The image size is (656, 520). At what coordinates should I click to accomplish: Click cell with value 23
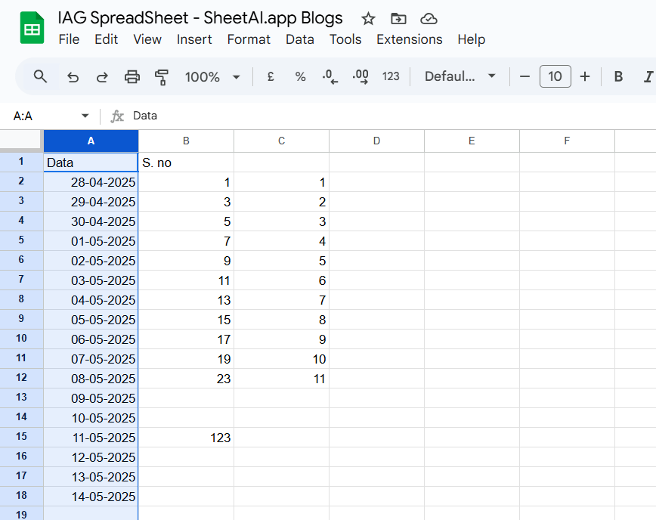pos(186,379)
